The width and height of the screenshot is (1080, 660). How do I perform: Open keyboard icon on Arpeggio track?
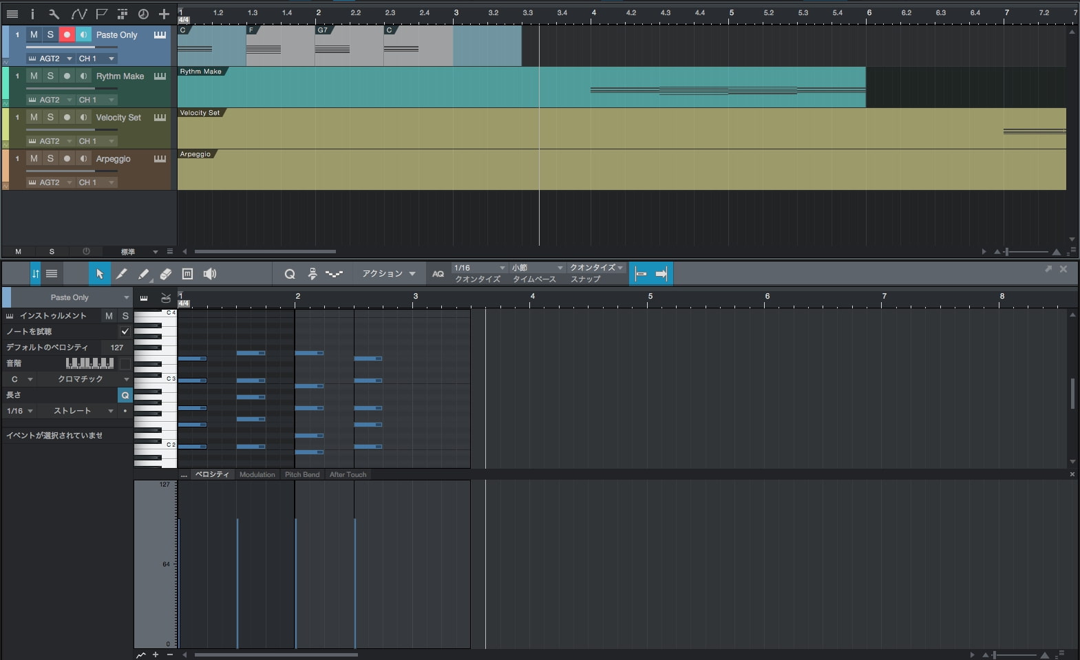160,158
